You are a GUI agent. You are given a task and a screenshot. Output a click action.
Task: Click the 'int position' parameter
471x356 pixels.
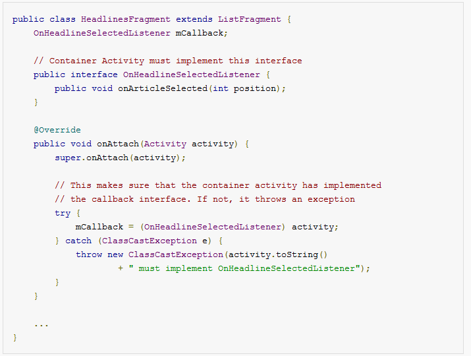pyautogui.click(x=244, y=88)
